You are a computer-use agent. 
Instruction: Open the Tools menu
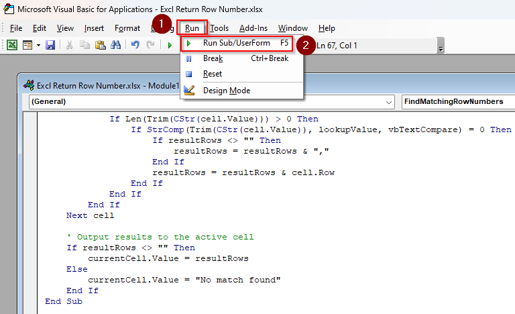(x=219, y=28)
